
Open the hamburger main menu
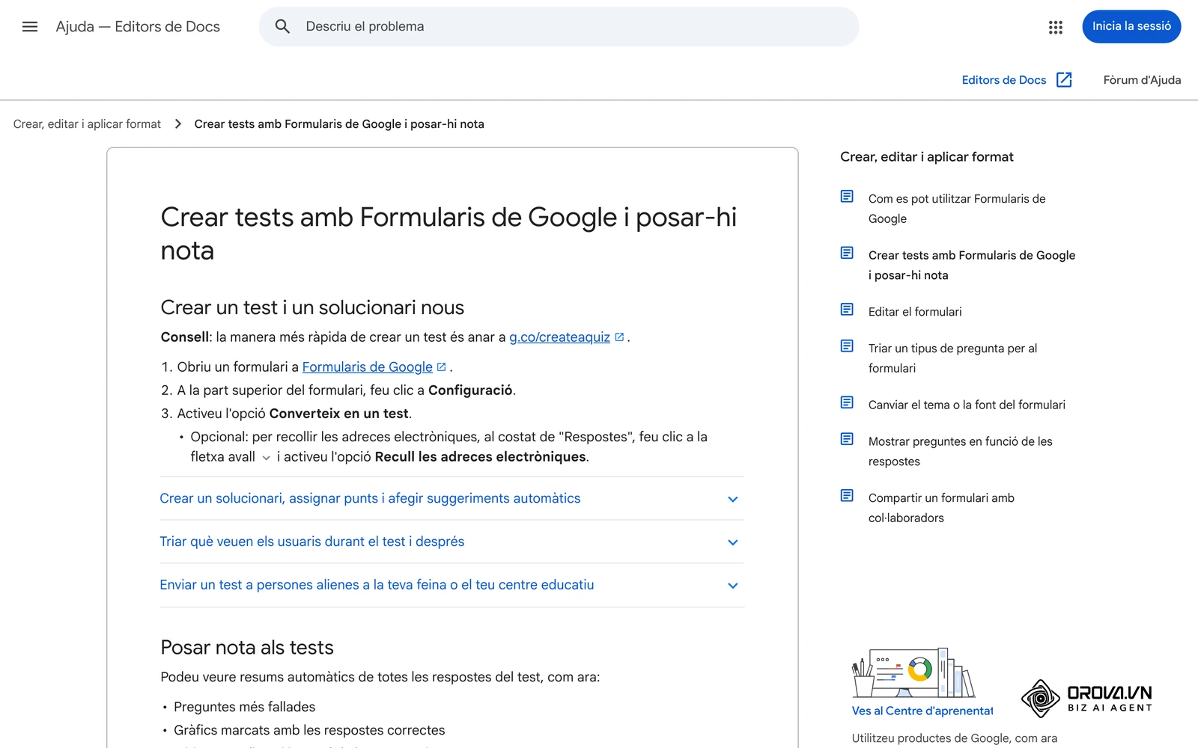pyautogui.click(x=30, y=27)
